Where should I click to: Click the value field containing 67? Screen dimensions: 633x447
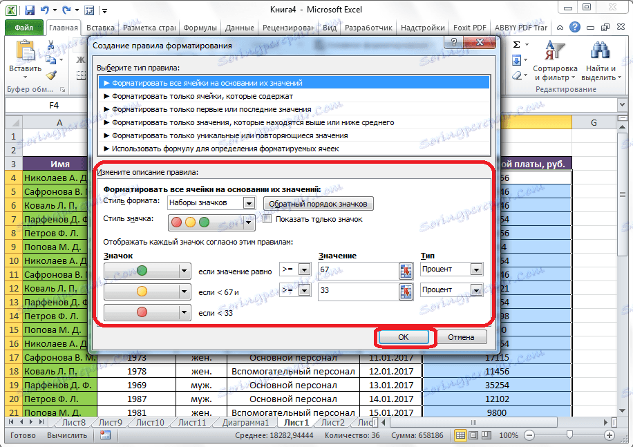358,271
